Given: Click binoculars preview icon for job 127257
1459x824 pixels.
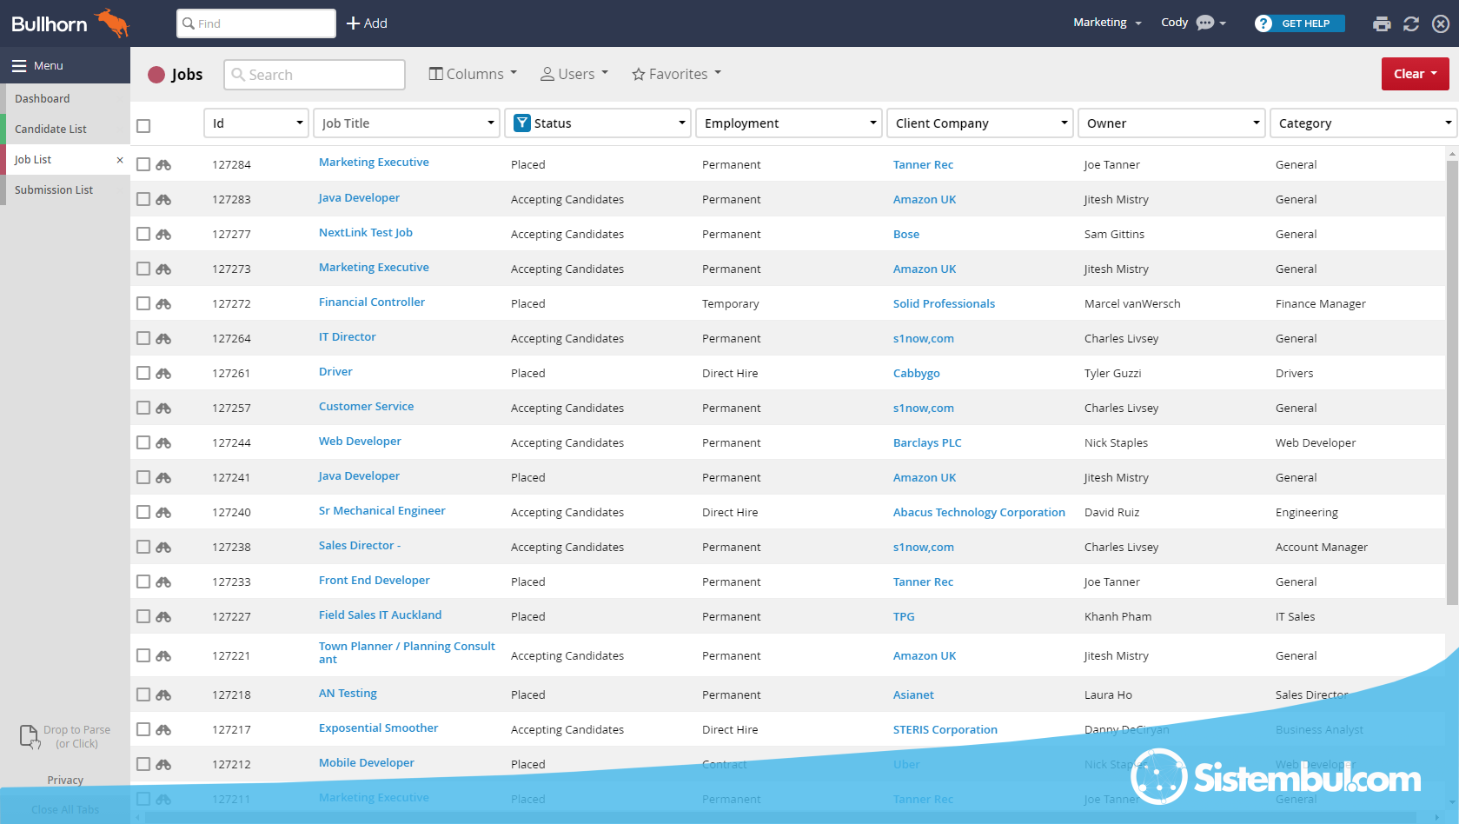Looking at the screenshot, I should click(163, 408).
